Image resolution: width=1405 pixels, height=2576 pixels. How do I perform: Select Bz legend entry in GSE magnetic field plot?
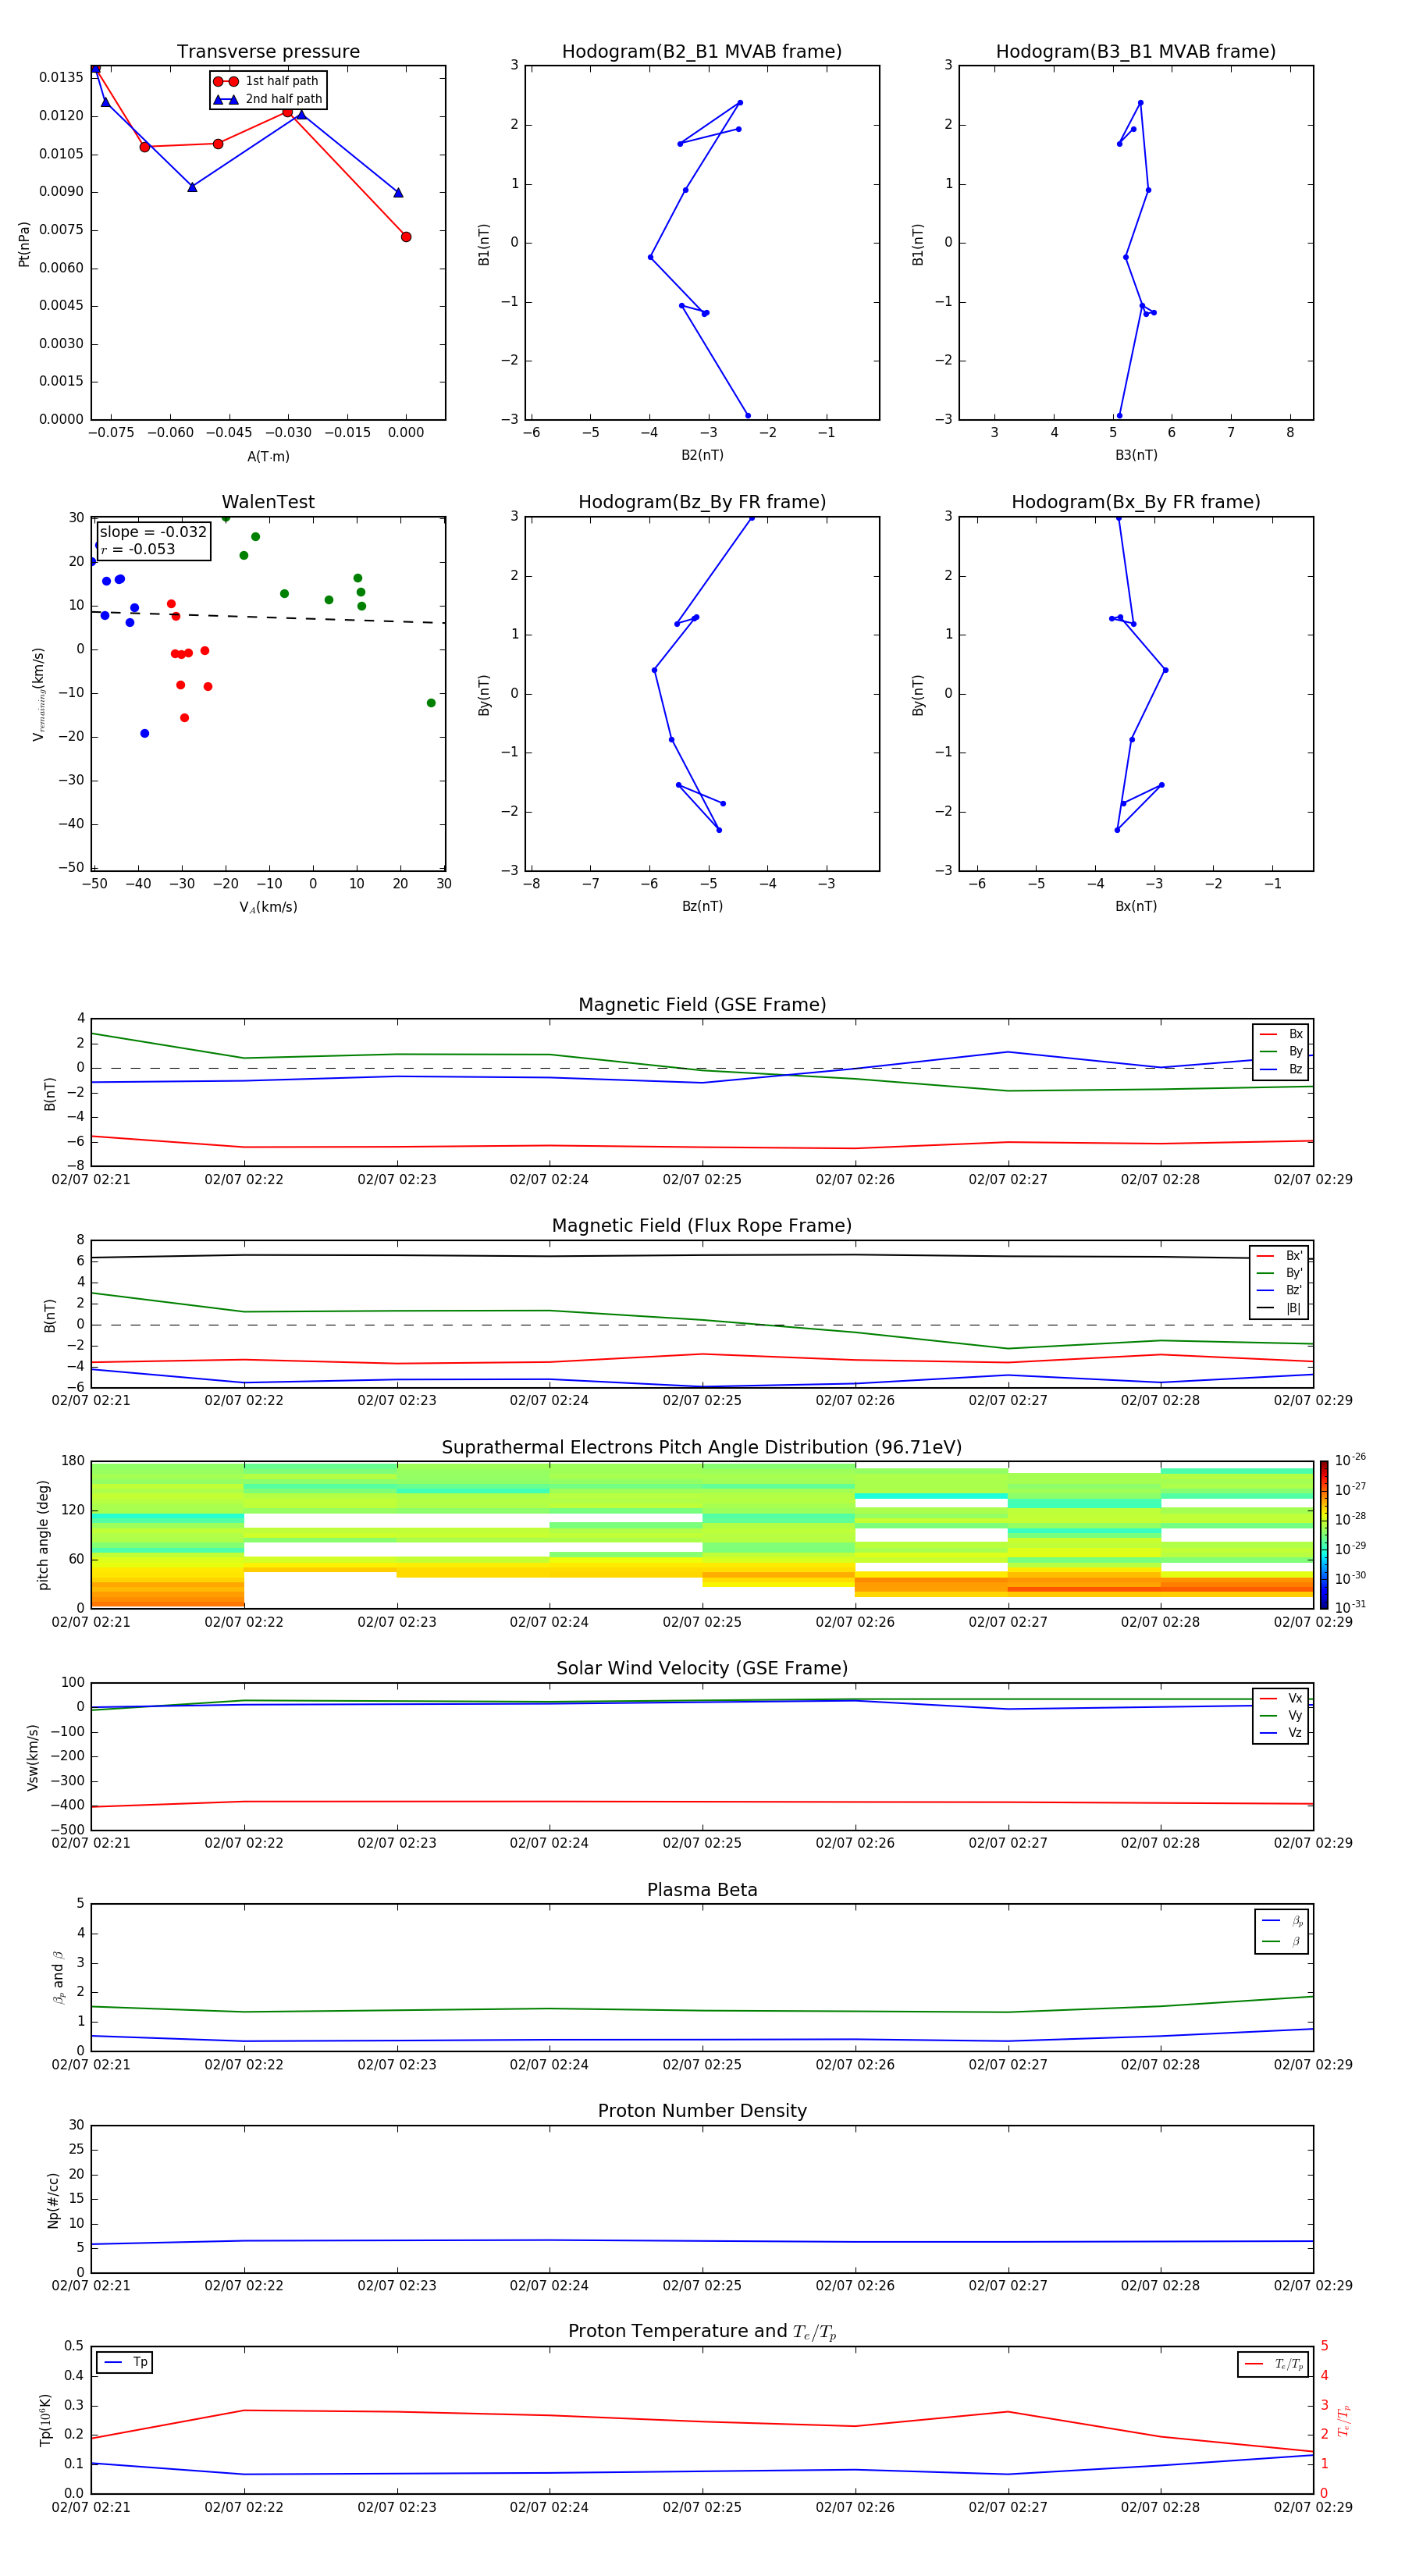click(x=1281, y=1069)
